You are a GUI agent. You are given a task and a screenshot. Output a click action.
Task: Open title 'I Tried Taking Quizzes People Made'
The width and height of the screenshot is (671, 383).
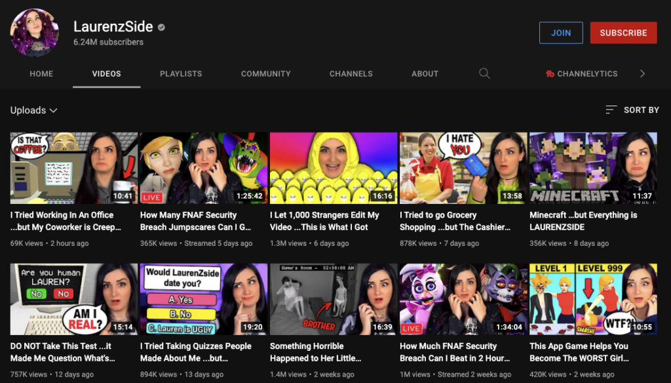tap(196, 352)
